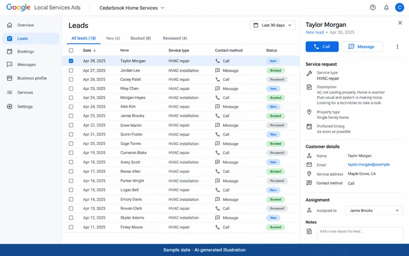
Task: Click the Booked status badge for Jamie Brooks
Action: coord(276,116)
